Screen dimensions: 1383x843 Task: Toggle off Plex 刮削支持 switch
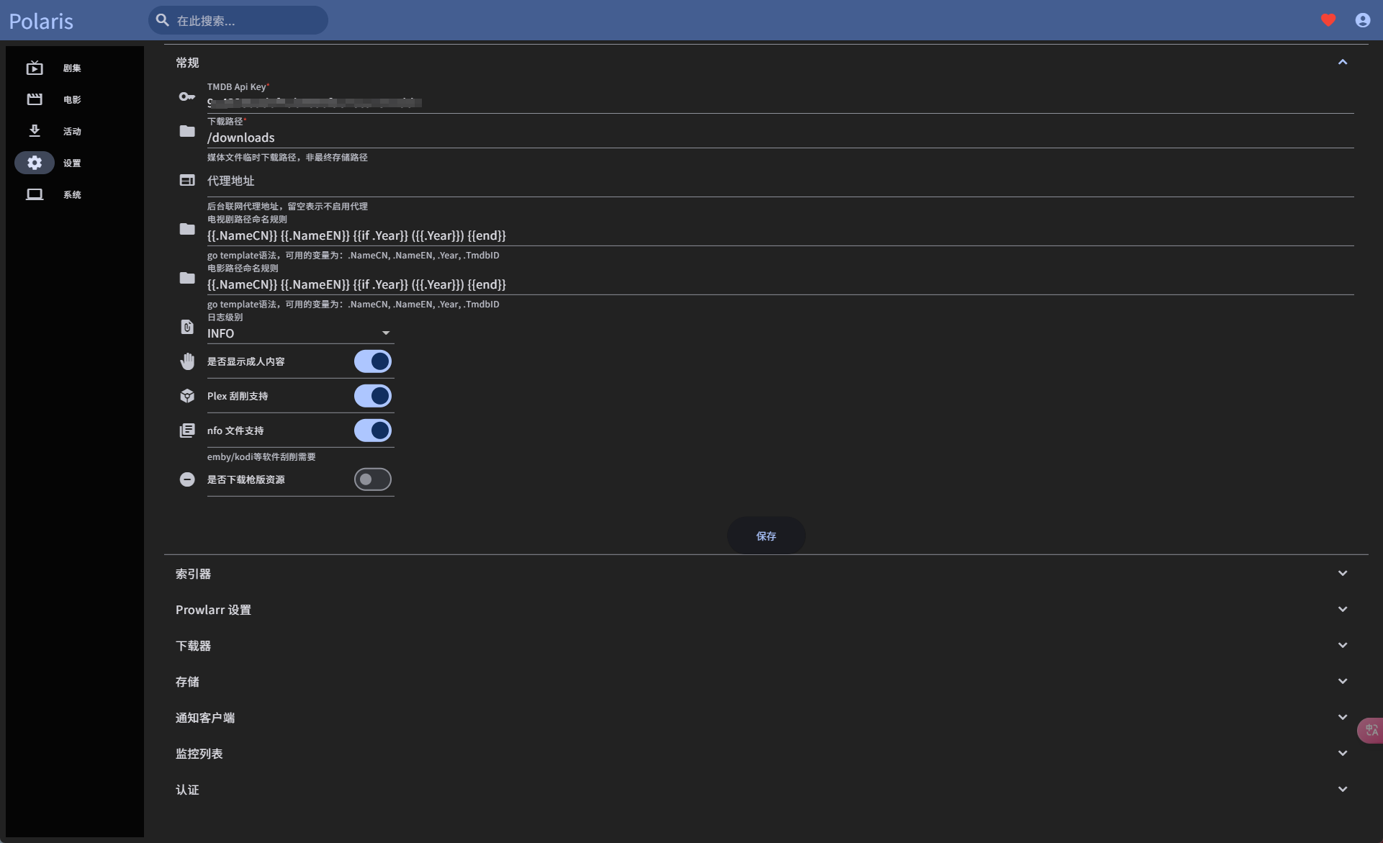373,396
